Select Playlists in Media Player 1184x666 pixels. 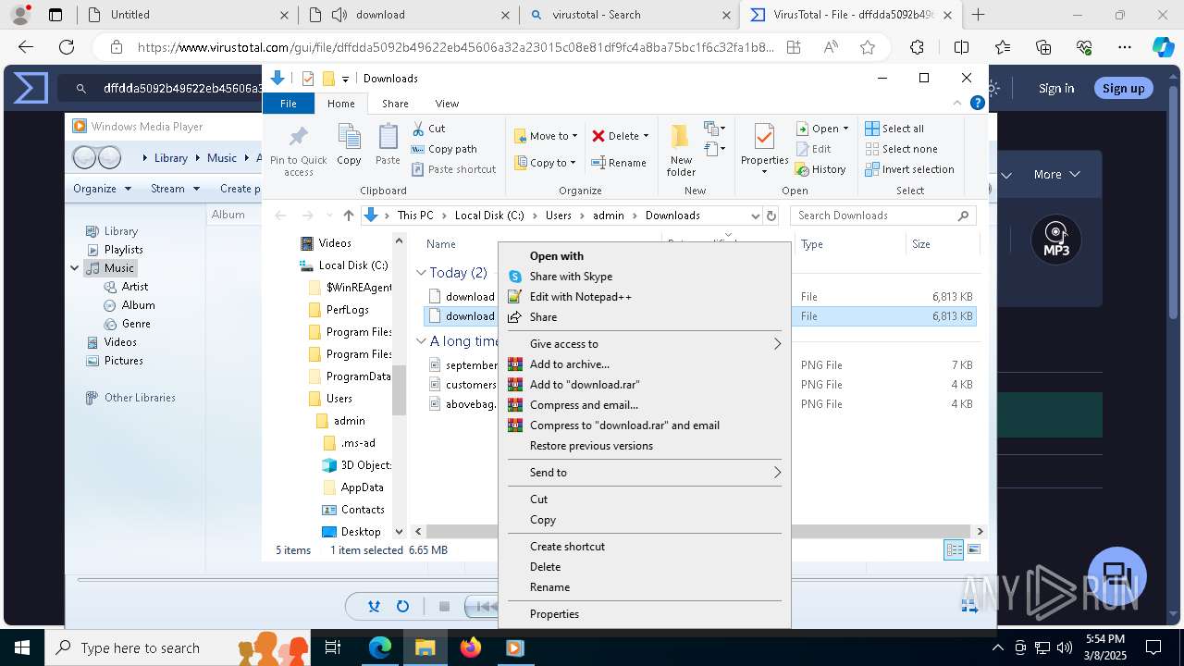[x=124, y=250]
